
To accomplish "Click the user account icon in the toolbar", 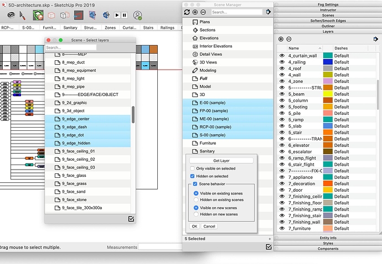I will (138, 15).
